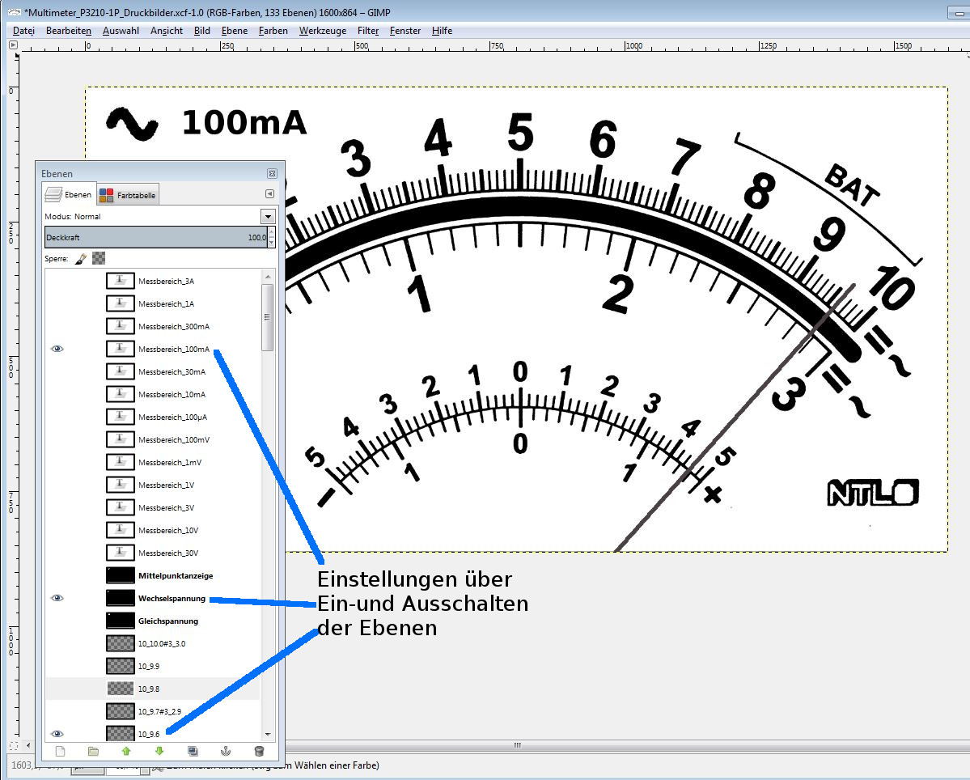Hide the Messbereich_100mA layer

(57, 349)
